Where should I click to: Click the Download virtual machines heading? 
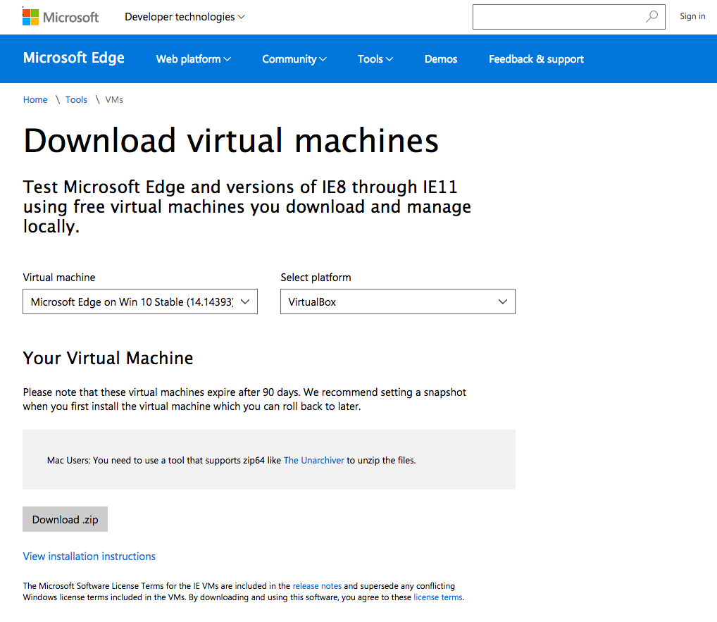click(231, 140)
